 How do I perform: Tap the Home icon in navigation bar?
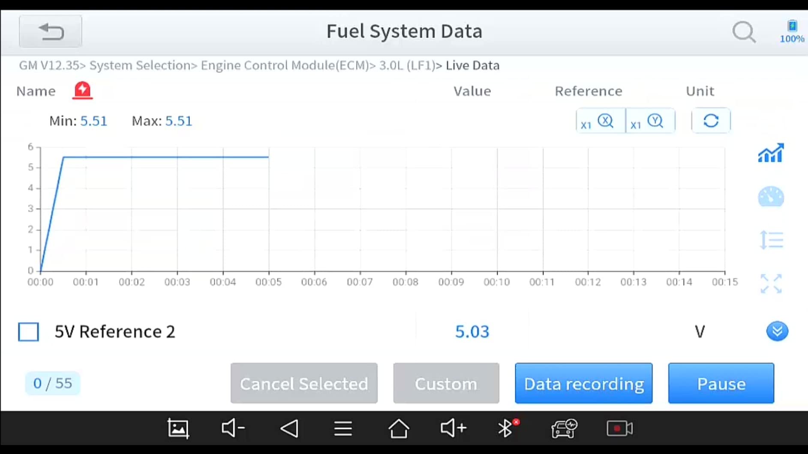coord(399,428)
